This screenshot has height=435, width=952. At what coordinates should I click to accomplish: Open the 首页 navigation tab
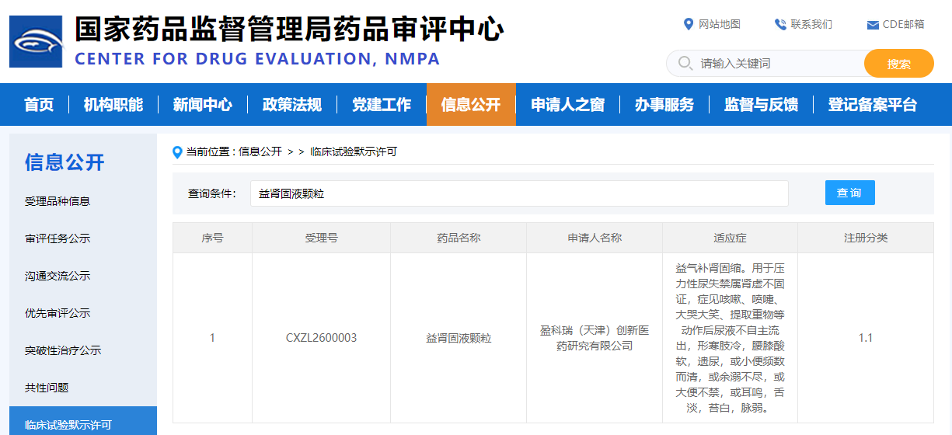tap(39, 105)
